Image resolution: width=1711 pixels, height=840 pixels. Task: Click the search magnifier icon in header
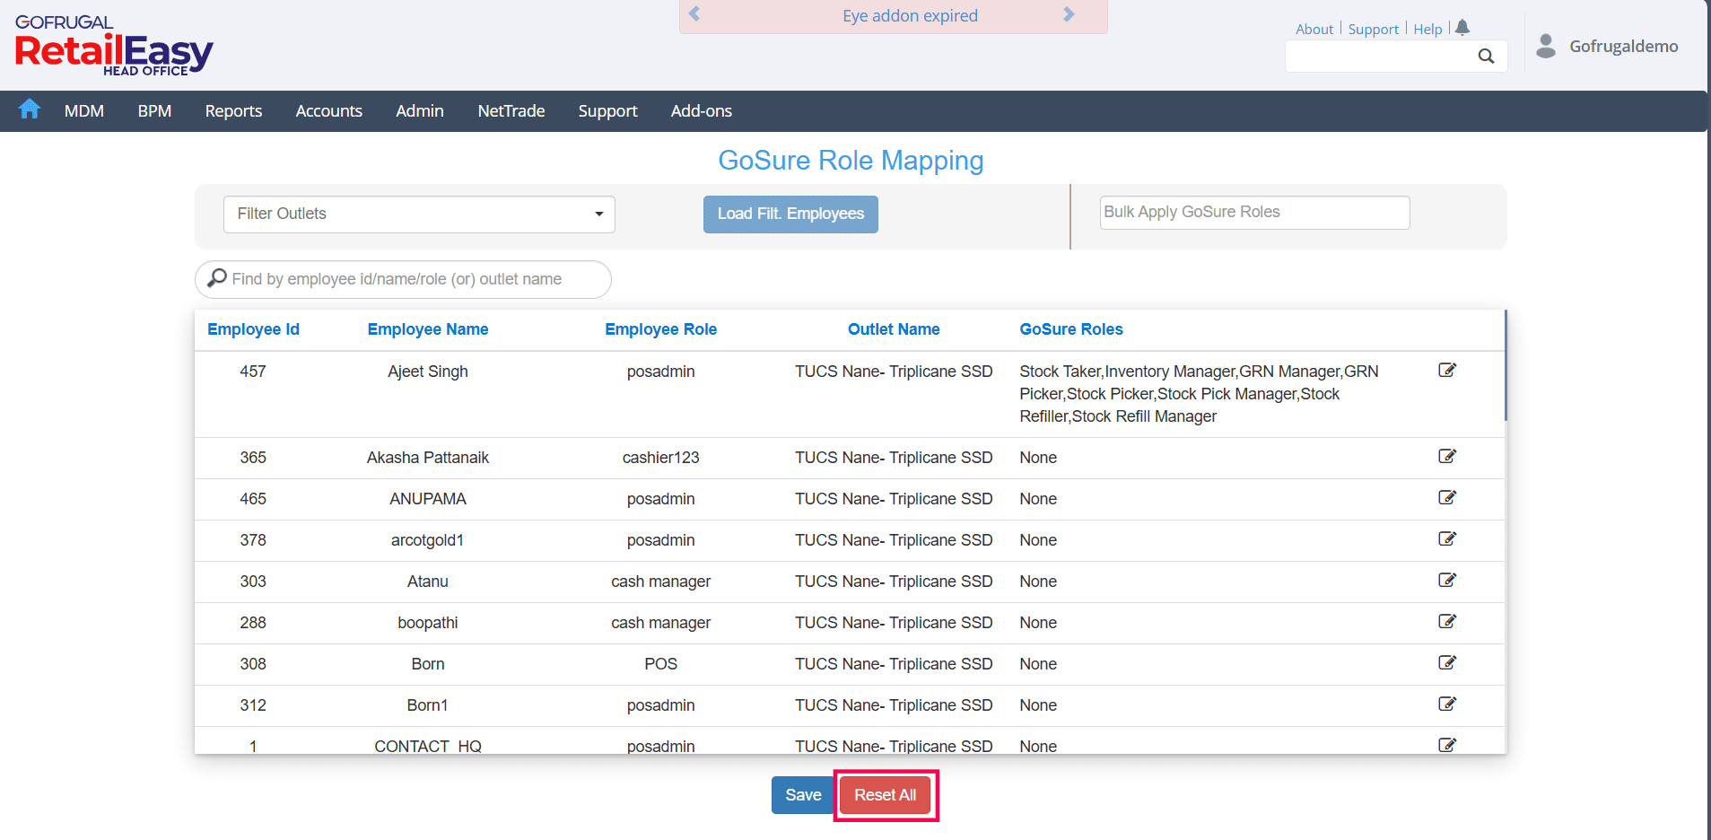pos(1486,57)
